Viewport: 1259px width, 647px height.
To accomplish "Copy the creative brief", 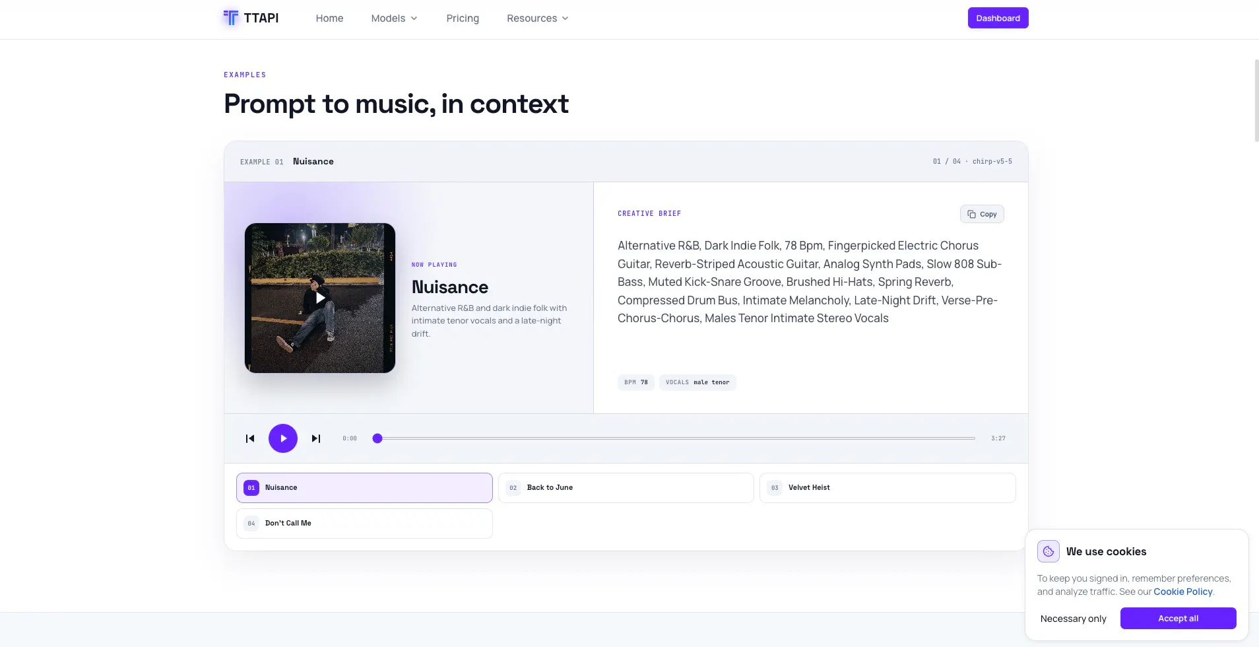I will tap(982, 214).
